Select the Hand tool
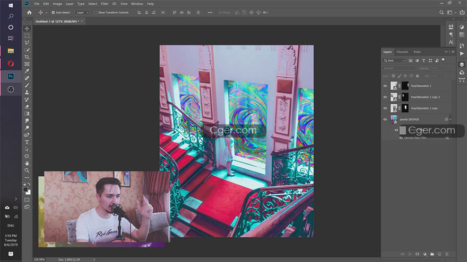 [x=27, y=163]
